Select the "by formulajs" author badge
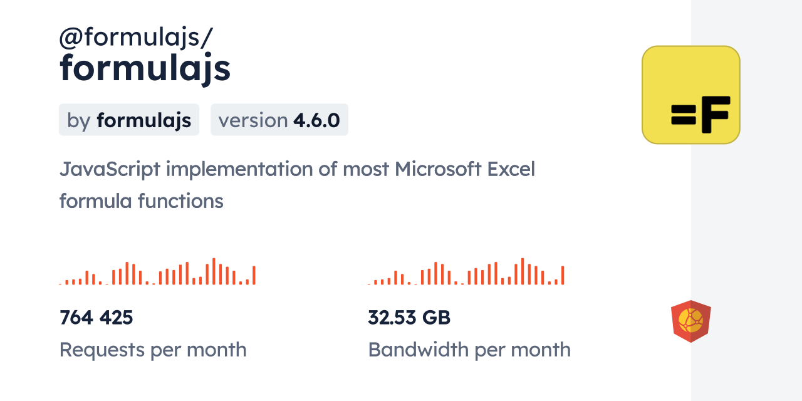The width and height of the screenshot is (802, 401). pos(128,120)
